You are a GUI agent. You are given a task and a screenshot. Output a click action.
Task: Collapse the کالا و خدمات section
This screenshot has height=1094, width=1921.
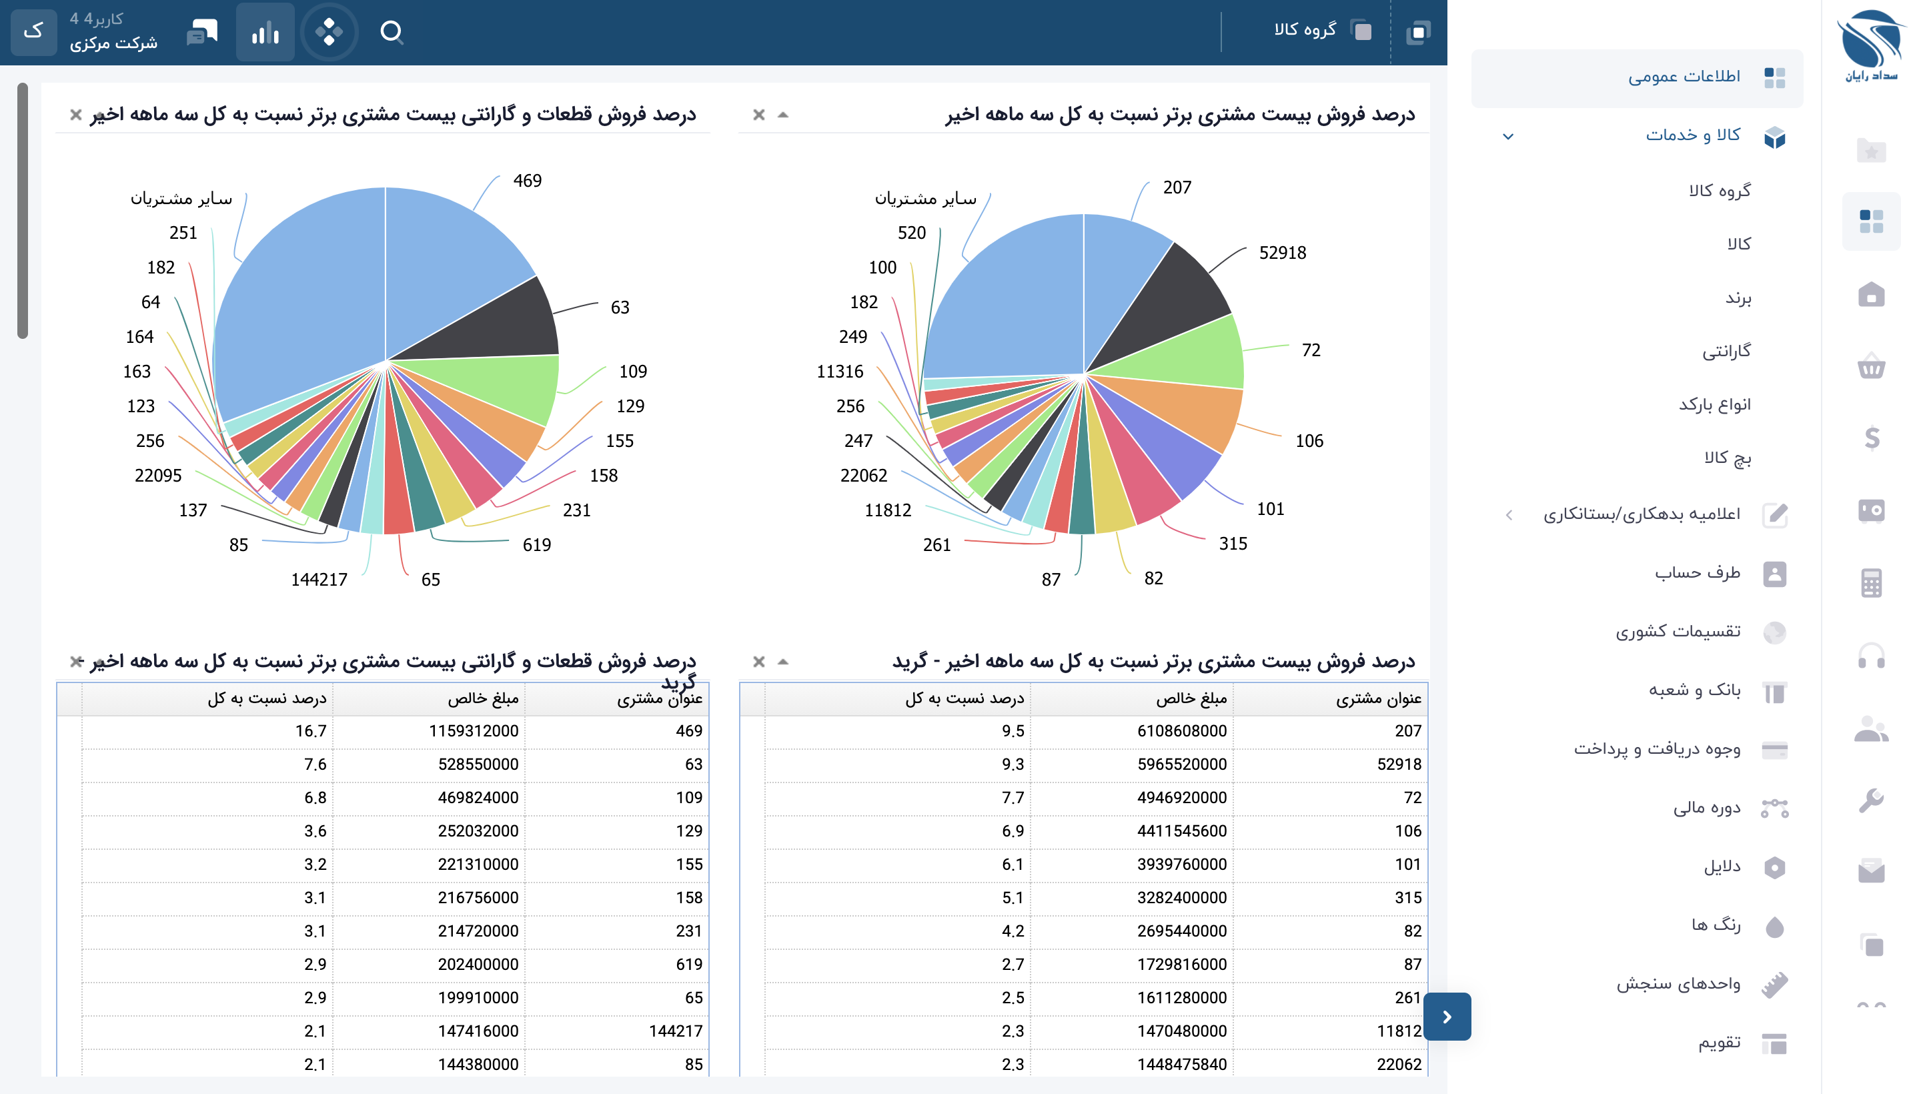click(1507, 137)
